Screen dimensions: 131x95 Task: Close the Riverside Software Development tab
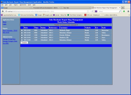59,8
